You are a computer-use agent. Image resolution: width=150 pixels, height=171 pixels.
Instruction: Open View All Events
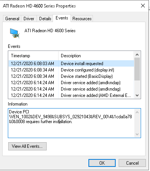(x=27, y=146)
